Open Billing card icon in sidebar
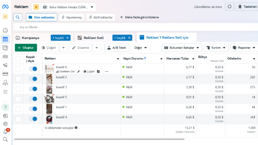Image resolution: width=258 pixels, height=145 pixels. pyautogui.click(x=5, y=74)
